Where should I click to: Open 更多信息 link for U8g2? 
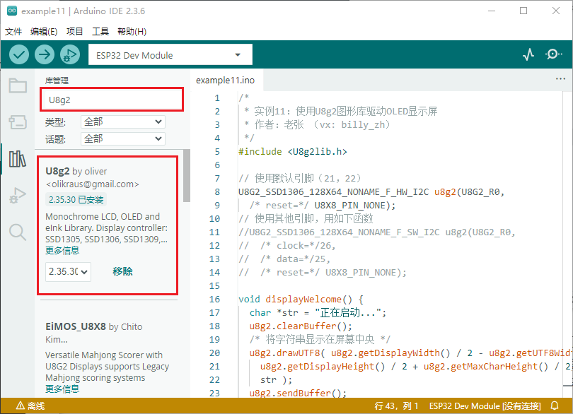62,250
